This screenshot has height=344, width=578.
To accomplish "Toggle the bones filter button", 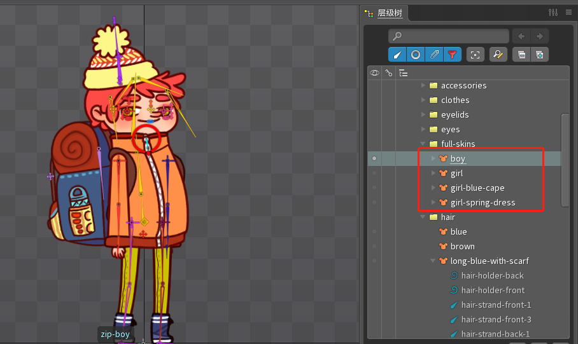I will click(397, 55).
